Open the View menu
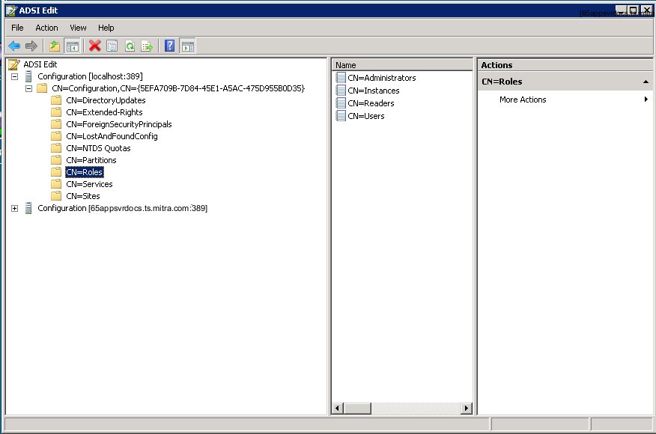 (78, 28)
